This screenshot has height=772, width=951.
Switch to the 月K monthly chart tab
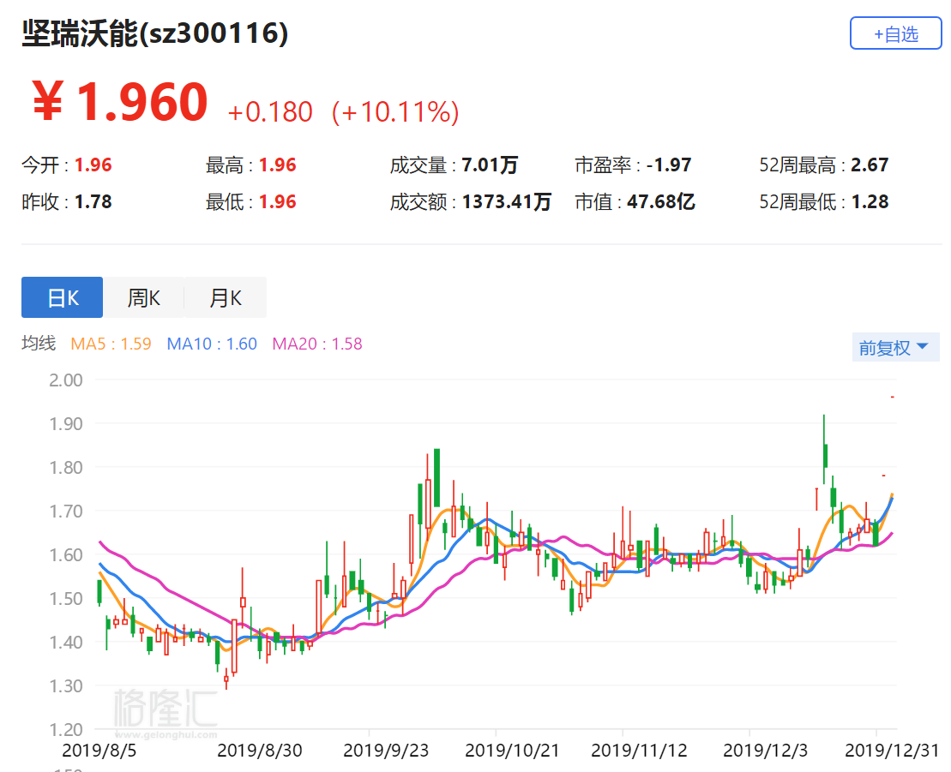[226, 297]
